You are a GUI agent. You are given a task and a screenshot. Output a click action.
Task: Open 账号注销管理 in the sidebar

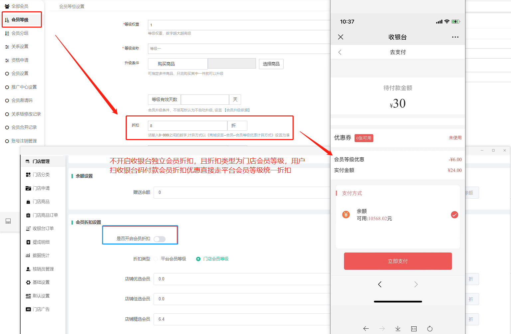(x=24, y=141)
